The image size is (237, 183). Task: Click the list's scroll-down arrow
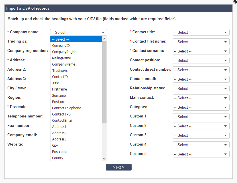pos(105,158)
